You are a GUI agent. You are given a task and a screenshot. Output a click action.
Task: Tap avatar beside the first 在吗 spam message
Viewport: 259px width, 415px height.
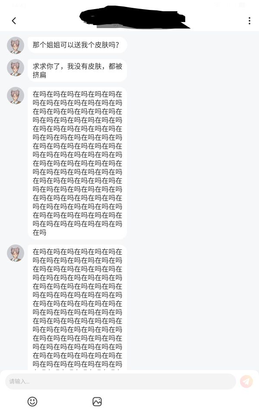16,96
